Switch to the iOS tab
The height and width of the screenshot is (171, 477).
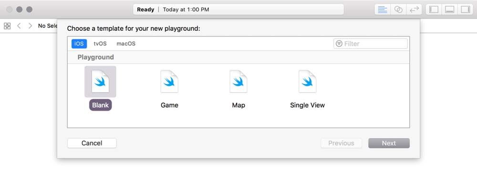[x=79, y=44]
